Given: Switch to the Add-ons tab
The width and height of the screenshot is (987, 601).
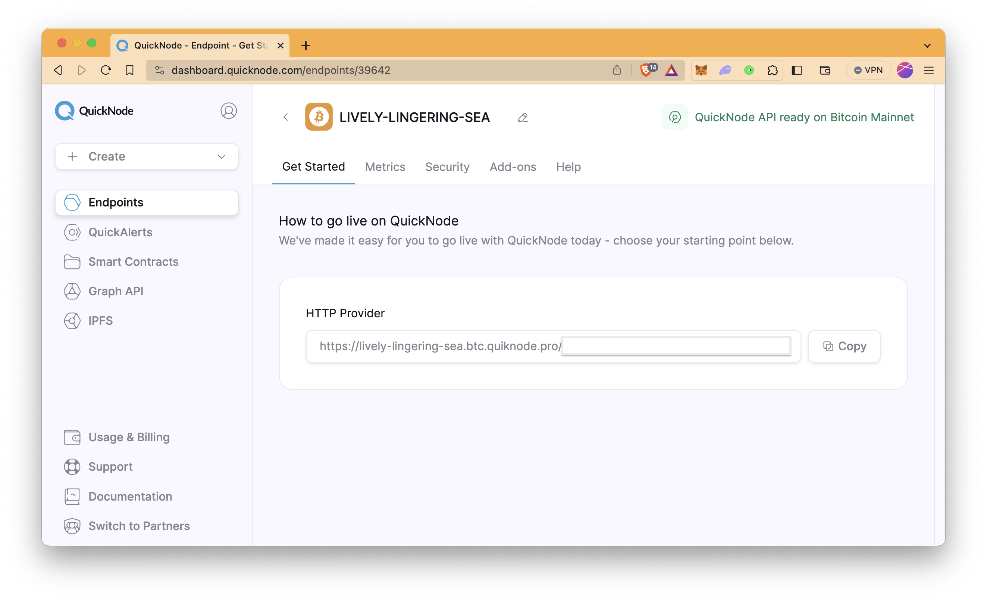Looking at the screenshot, I should pyautogui.click(x=513, y=167).
